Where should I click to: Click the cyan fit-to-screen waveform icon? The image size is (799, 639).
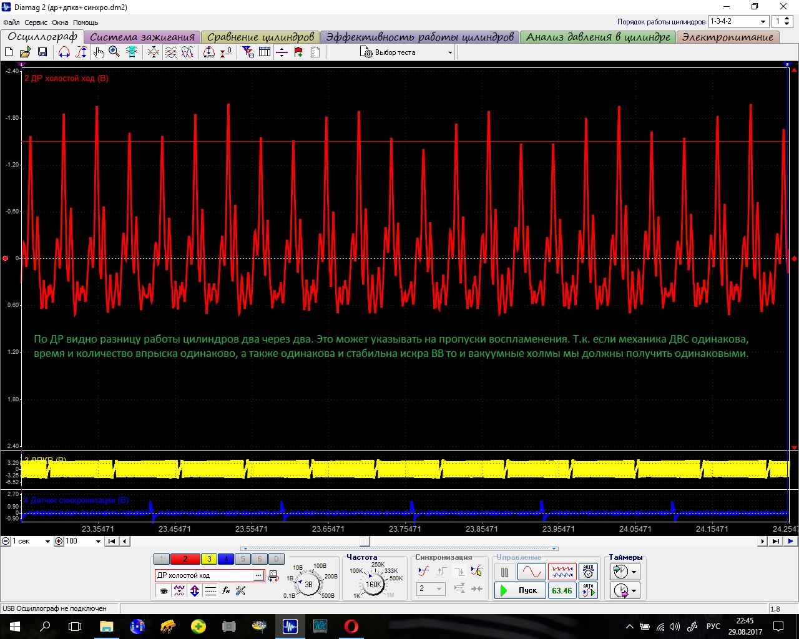coord(132,52)
